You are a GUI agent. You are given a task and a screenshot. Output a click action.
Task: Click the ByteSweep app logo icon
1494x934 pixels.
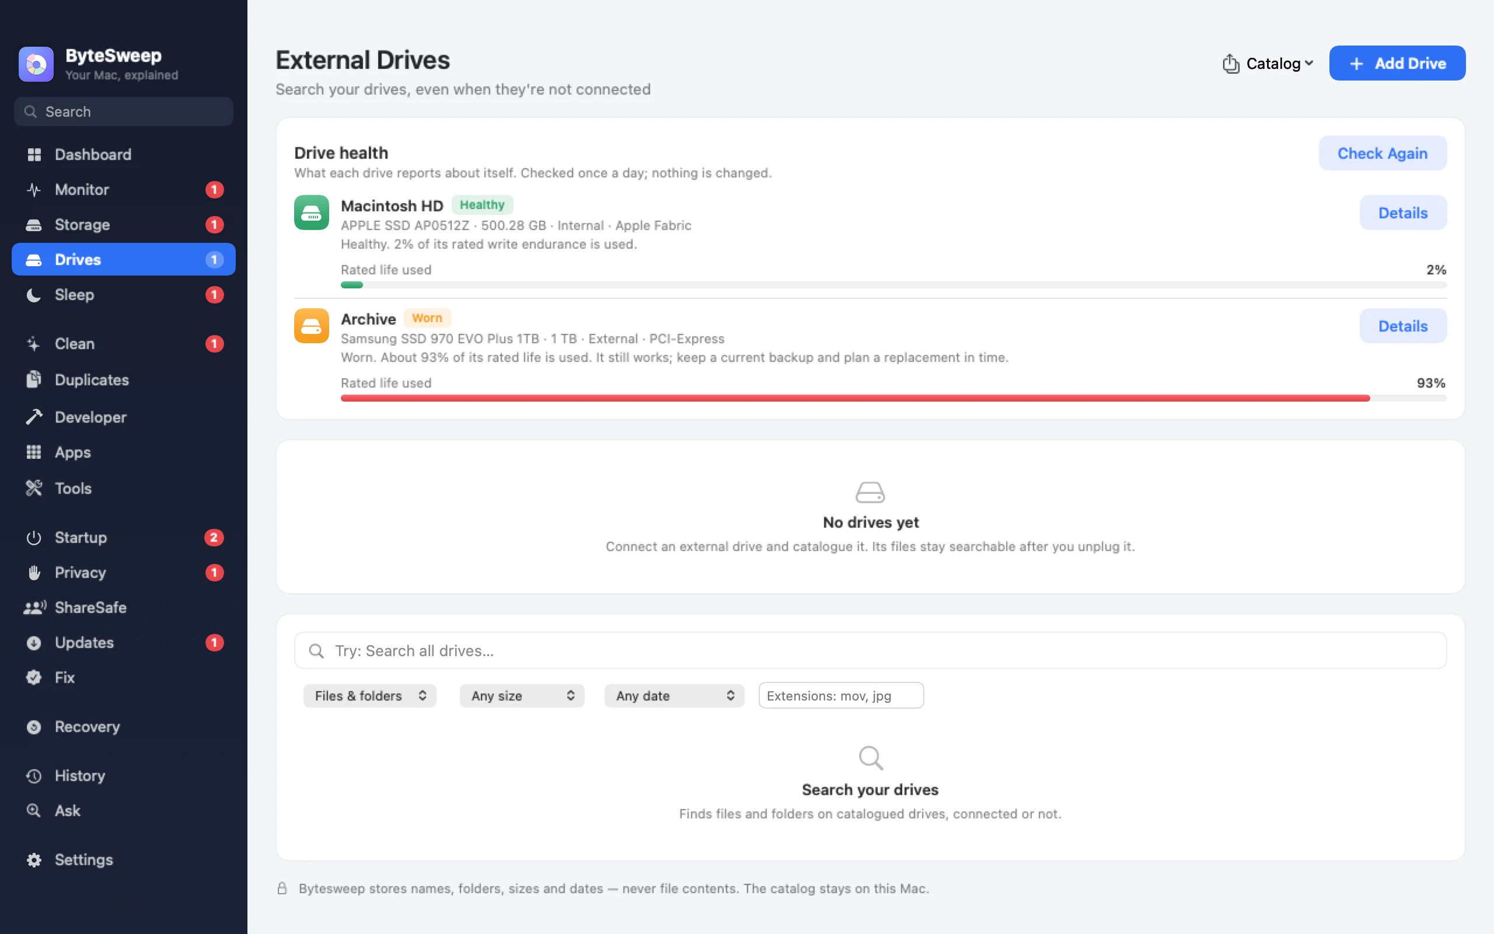tap(36, 64)
